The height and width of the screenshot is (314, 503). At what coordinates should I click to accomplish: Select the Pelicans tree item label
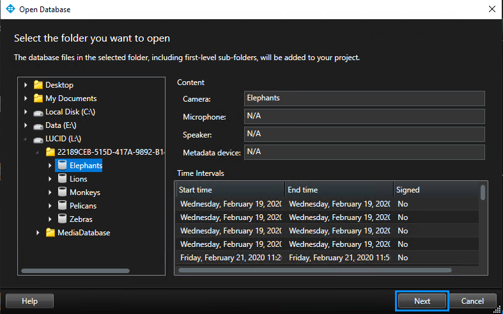pyautogui.click(x=83, y=206)
